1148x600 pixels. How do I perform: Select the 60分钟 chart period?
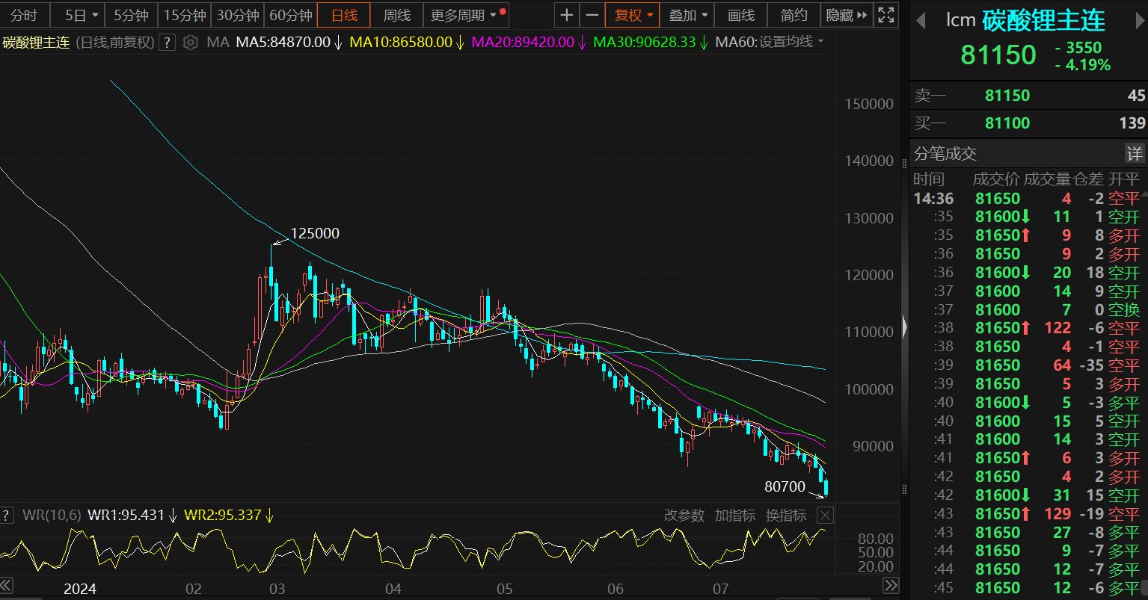[x=291, y=15]
